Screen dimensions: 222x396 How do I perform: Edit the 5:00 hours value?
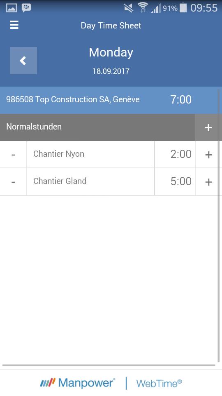click(x=175, y=182)
